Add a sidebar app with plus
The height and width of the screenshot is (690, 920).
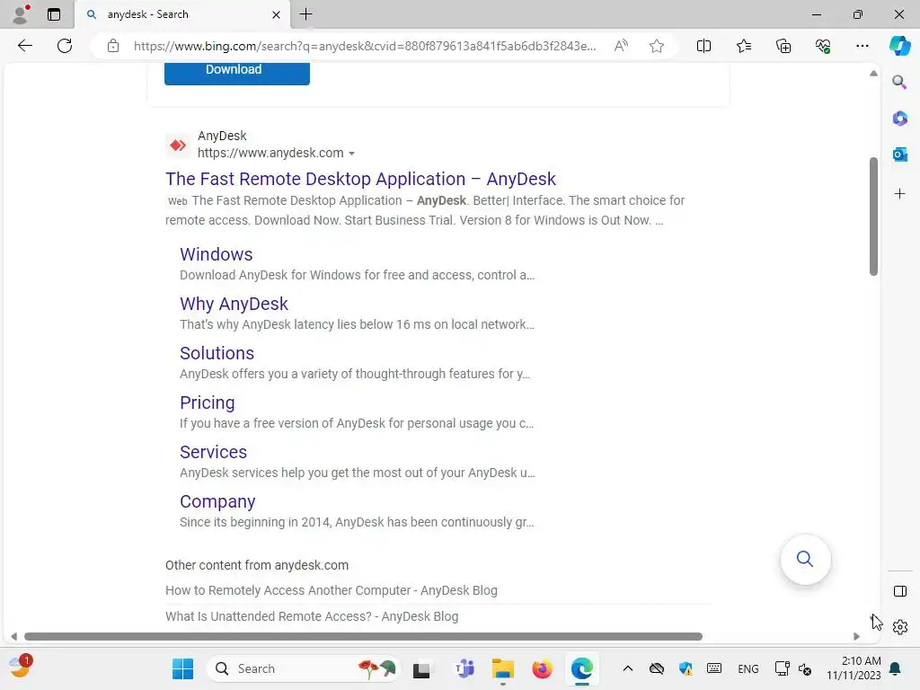(899, 194)
